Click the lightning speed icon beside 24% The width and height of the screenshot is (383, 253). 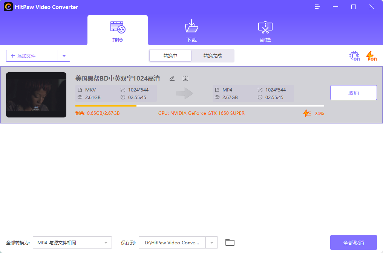(307, 113)
